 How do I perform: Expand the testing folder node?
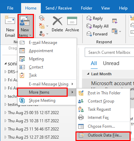[x=5, y=105]
